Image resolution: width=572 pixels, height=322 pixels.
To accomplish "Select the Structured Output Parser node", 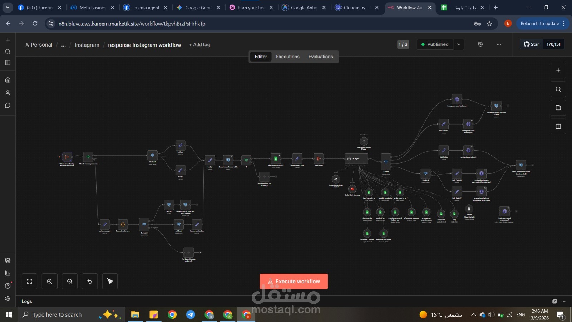I will [x=364, y=141].
